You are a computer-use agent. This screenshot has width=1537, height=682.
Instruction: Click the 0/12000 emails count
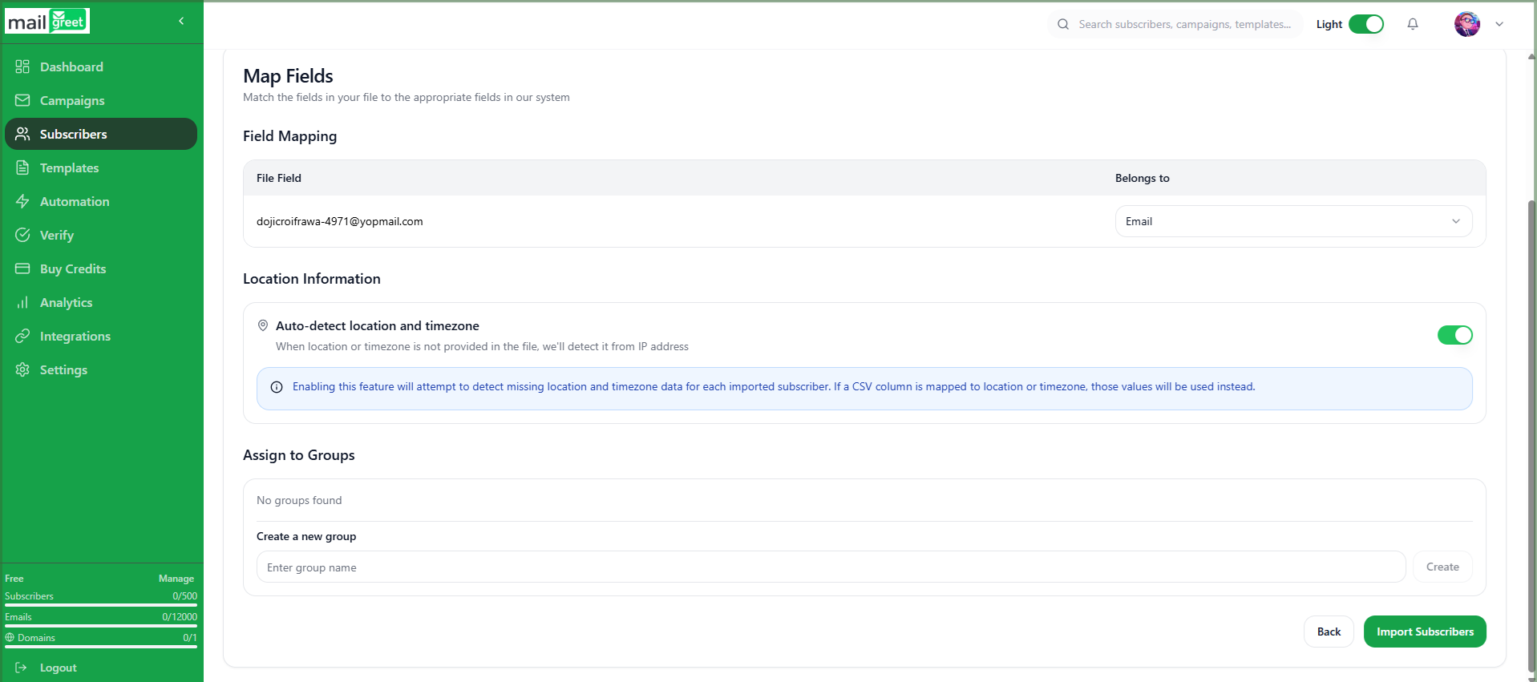[180, 617]
